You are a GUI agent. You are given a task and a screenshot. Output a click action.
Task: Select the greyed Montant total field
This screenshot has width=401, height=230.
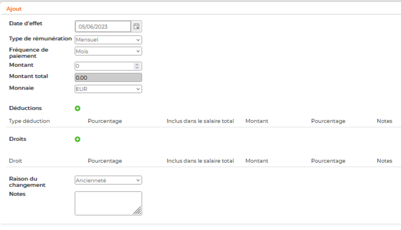[x=108, y=77]
